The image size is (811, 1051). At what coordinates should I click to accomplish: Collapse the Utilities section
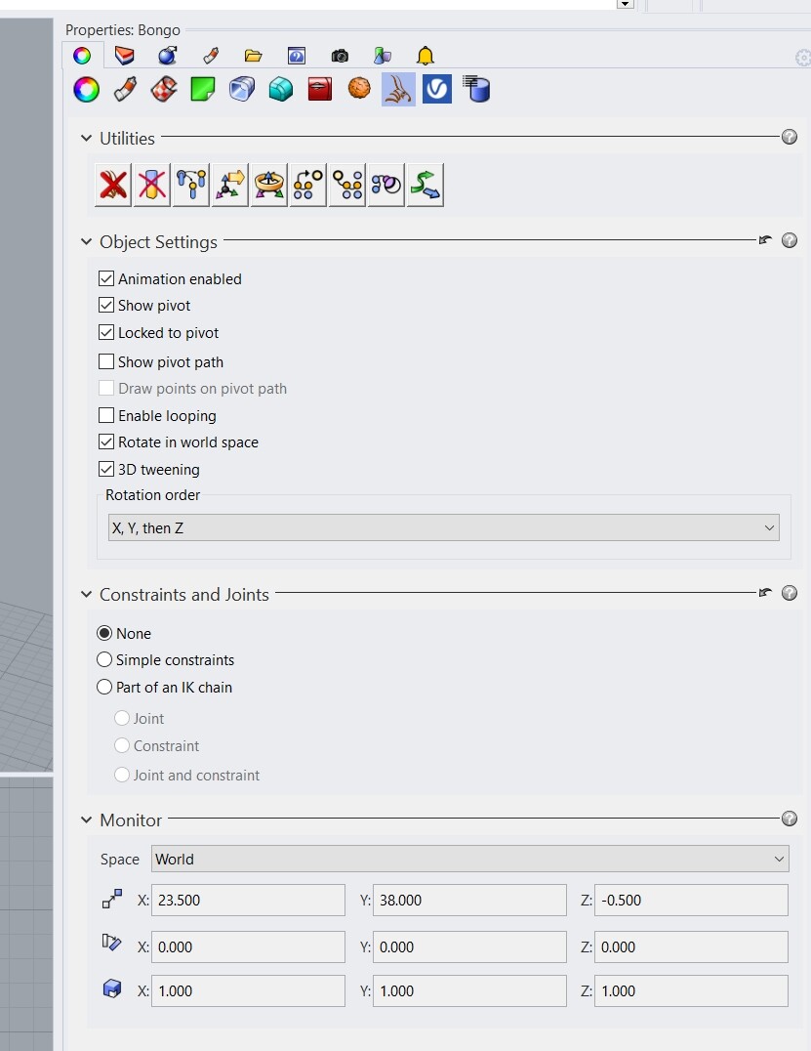point(87,138)
